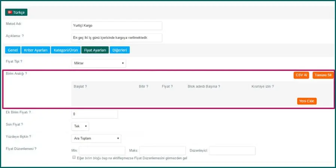Open the Genel tab

13,50
